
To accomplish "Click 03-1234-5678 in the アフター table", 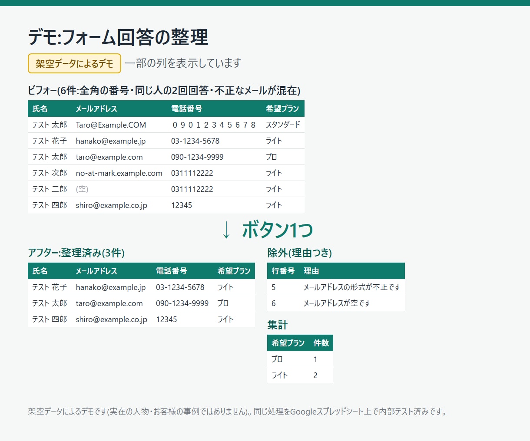I will (180, 287).
